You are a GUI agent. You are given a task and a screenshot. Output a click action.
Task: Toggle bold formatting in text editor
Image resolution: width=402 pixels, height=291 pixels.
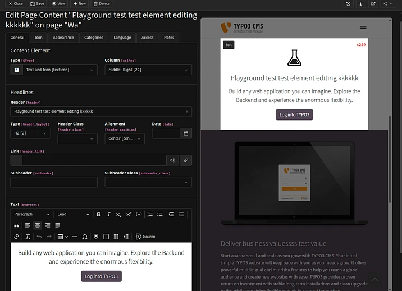click(99, 214)
